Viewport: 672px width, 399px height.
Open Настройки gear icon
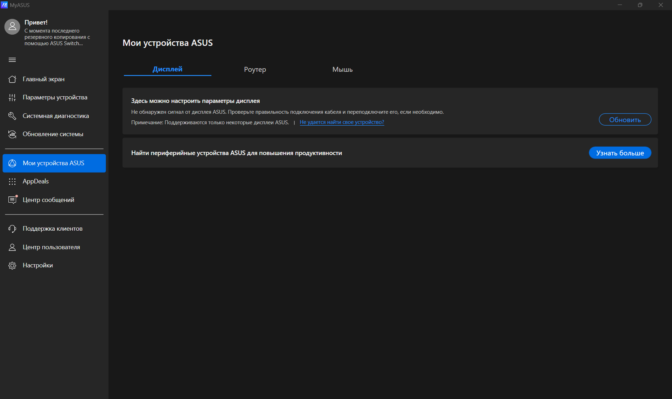point(12,266)
